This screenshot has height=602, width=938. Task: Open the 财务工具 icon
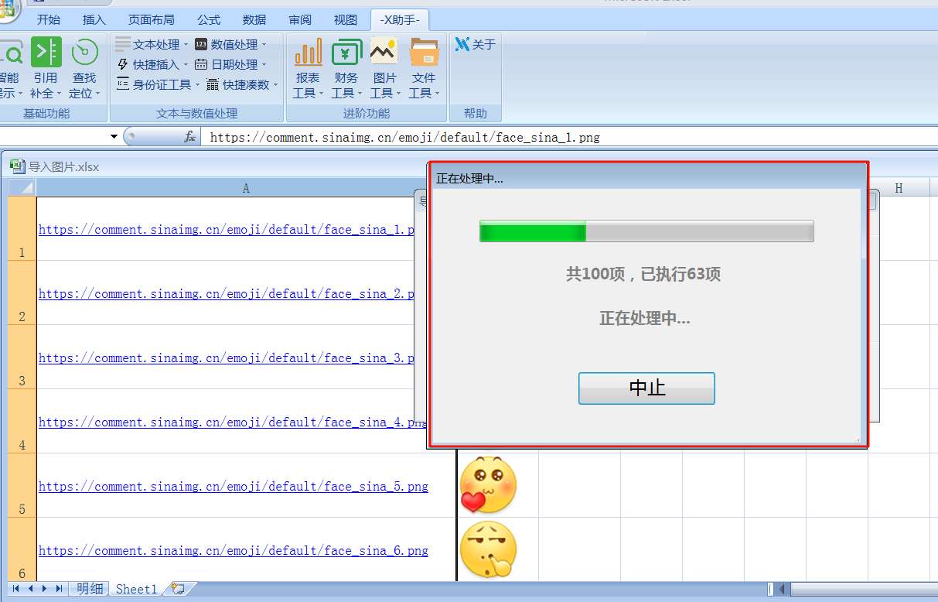pos(346,53)
